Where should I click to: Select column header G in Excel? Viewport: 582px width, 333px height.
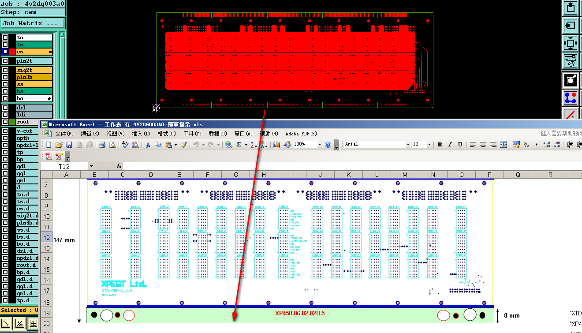click(x=236, y=175)
